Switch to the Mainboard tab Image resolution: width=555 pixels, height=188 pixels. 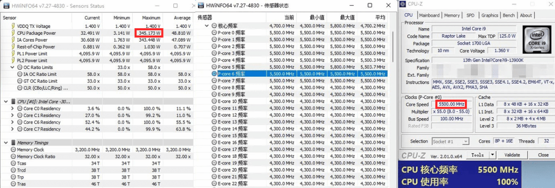pos(430,15)
